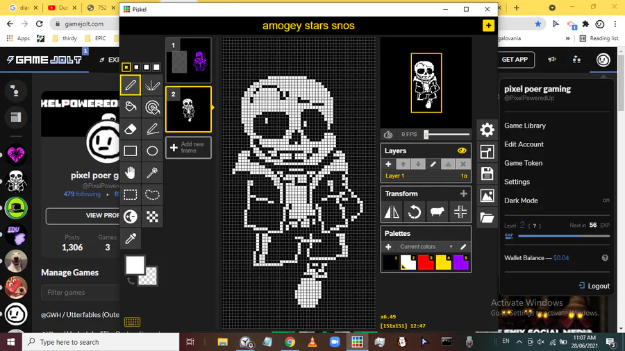Open the Save floppy disk panel
This screenshot has height=351, width=625.
(487, 173)
